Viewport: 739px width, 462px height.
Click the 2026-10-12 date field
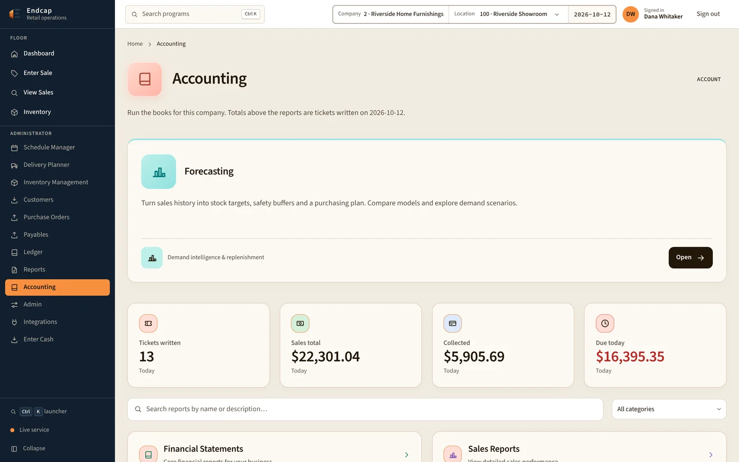tap(592, 14)
